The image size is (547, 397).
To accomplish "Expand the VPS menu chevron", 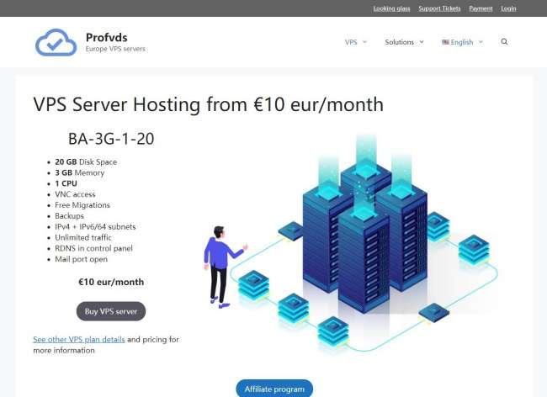I will click(364, 42).
